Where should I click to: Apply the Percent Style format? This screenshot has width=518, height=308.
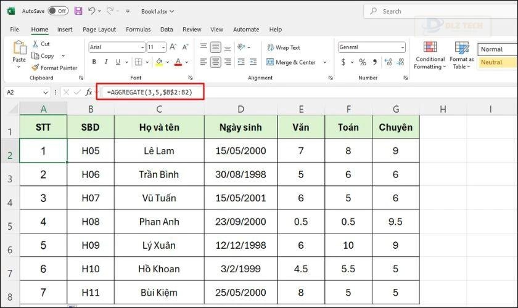[363, 62]
